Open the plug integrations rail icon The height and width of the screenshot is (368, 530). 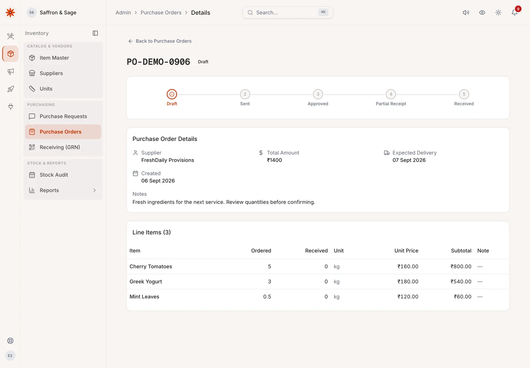(x=11, y=107)
